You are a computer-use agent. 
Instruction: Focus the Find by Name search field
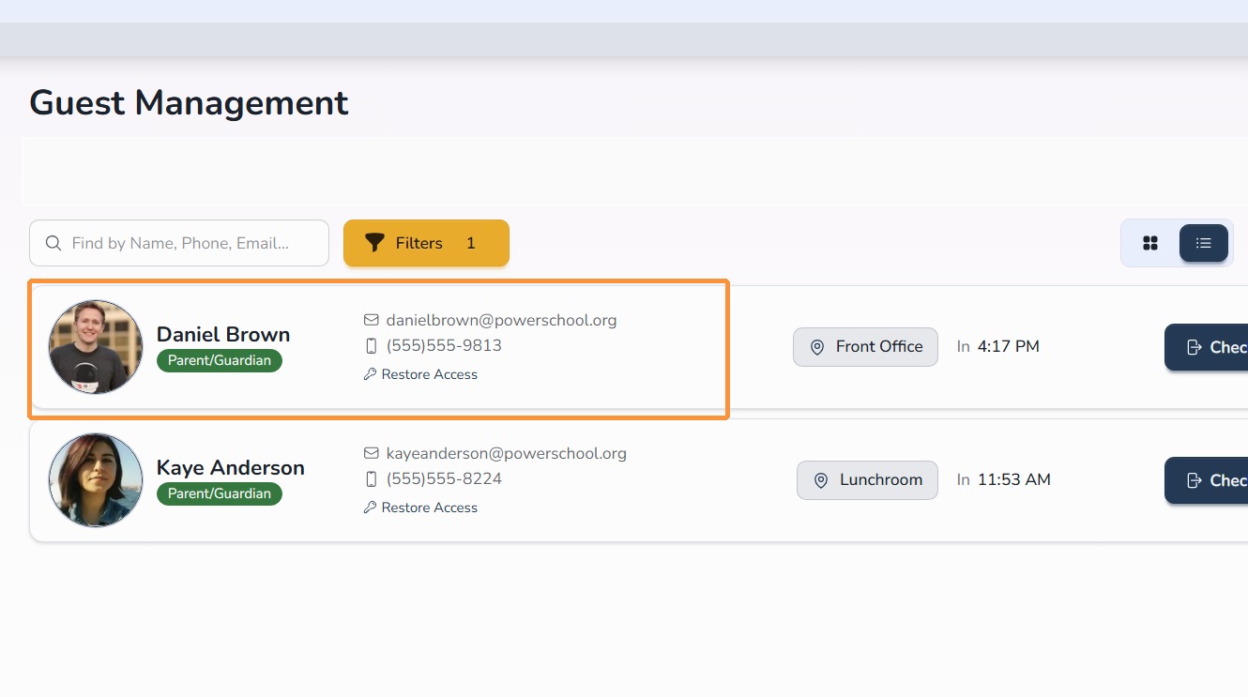tap(179, 243)
